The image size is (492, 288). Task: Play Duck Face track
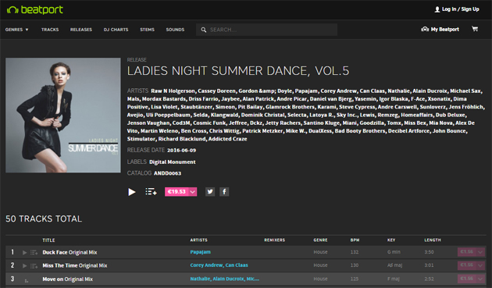pyautogui.click(x=24, y=253)
